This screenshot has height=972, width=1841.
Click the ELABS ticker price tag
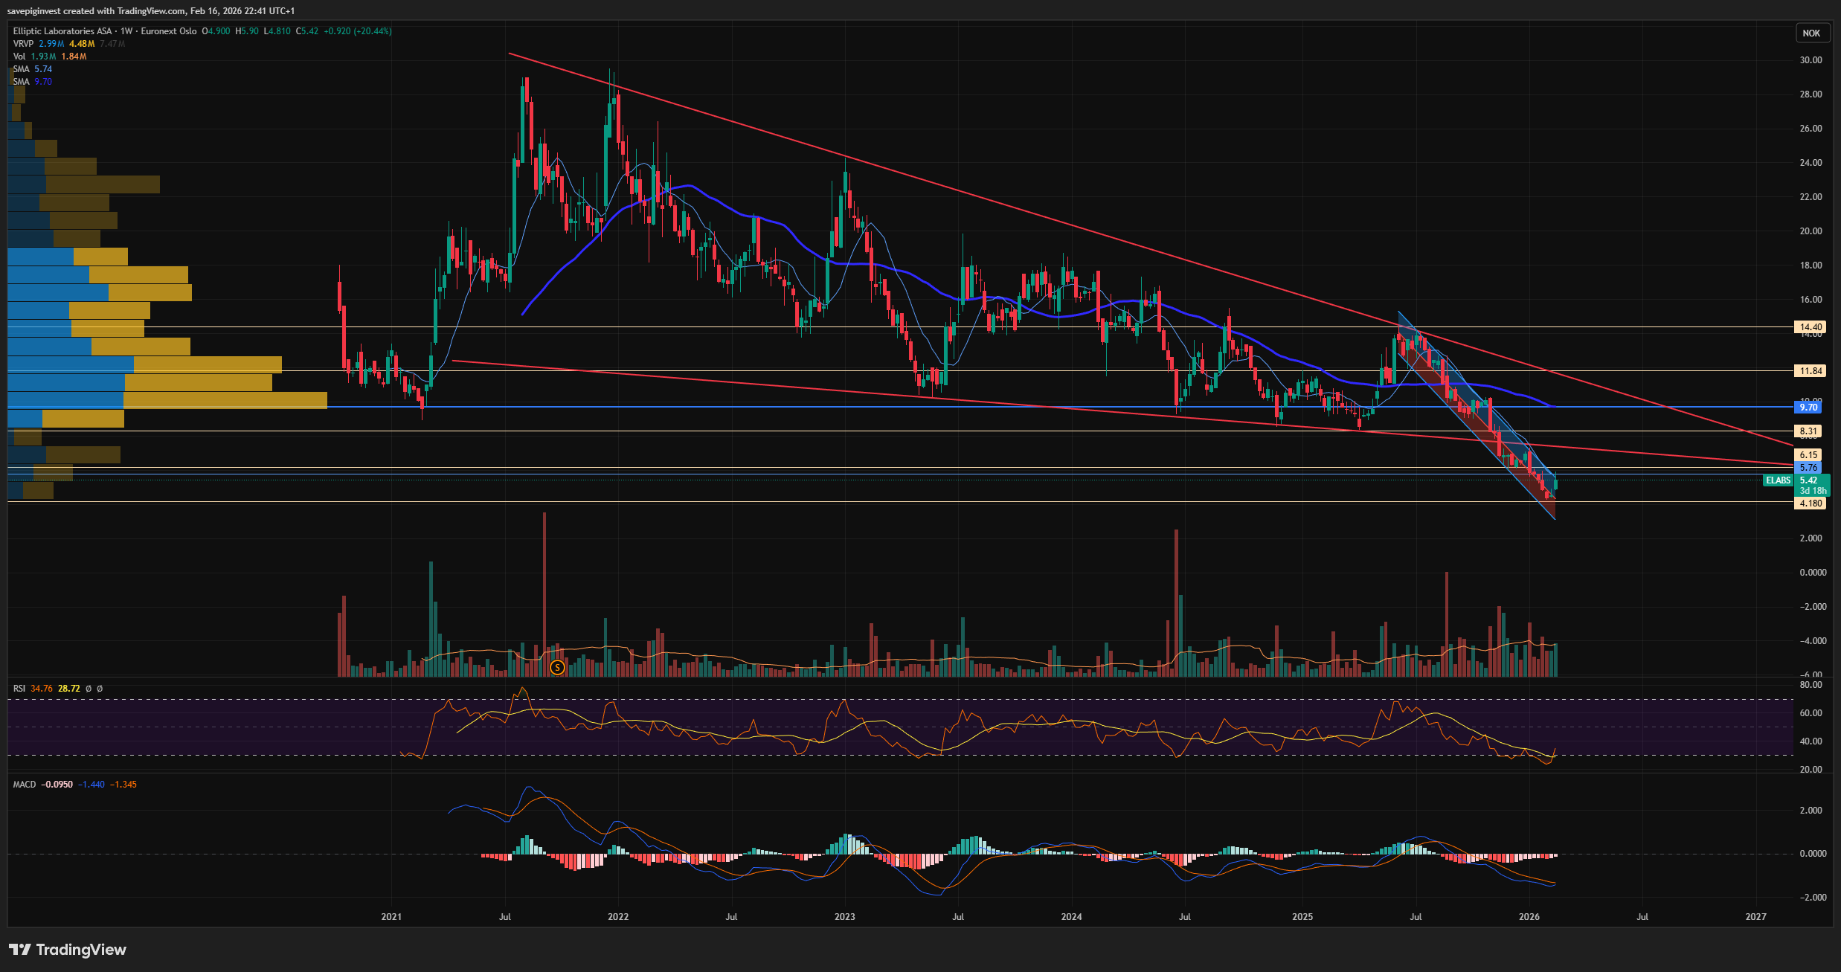(x=1778, y=480)
